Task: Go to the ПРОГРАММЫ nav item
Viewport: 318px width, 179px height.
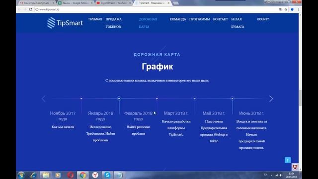Action: (x=200, y=19)
